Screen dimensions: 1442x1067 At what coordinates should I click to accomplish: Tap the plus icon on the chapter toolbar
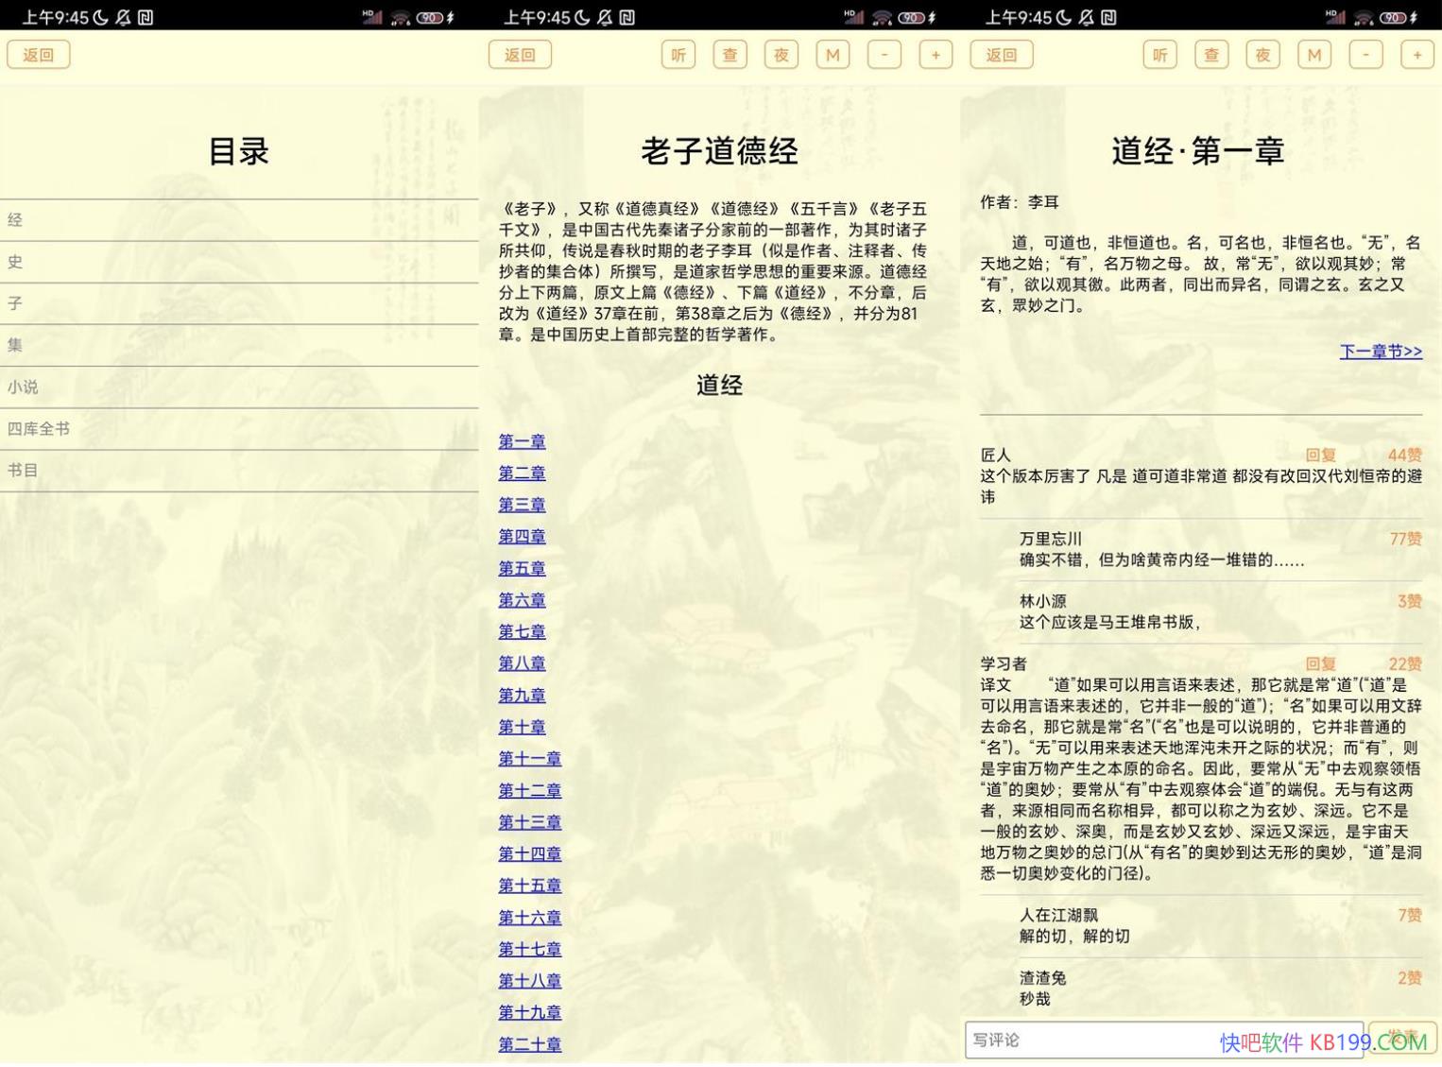click(1417, 54)
